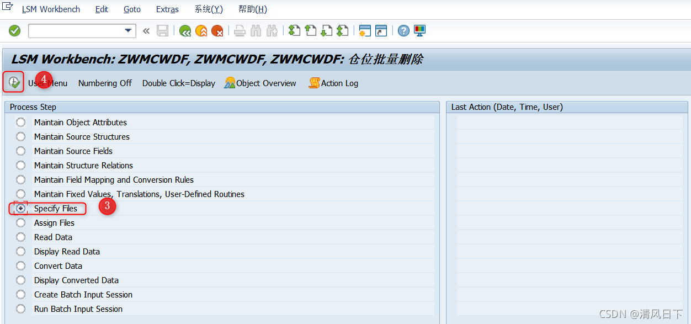Click the 'Read Data' step text
Viewport: 691px width, 324px height.
(x=53, y=237)
